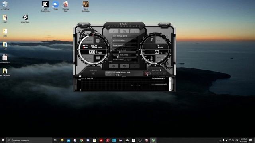Select profile slot 1 in Afterburner
The width and height of the screenshot is (255, 143).
(146, 74)
